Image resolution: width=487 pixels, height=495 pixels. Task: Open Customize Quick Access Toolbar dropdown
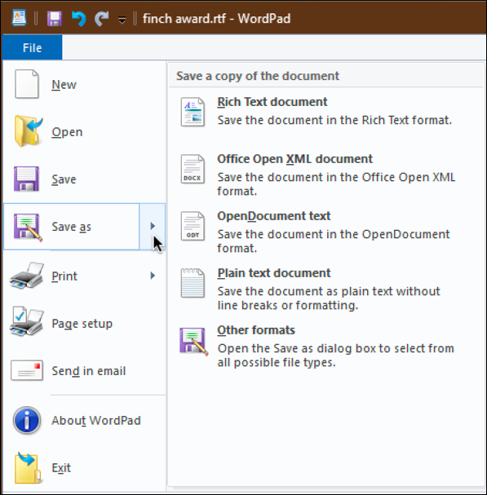coord(122,20)
